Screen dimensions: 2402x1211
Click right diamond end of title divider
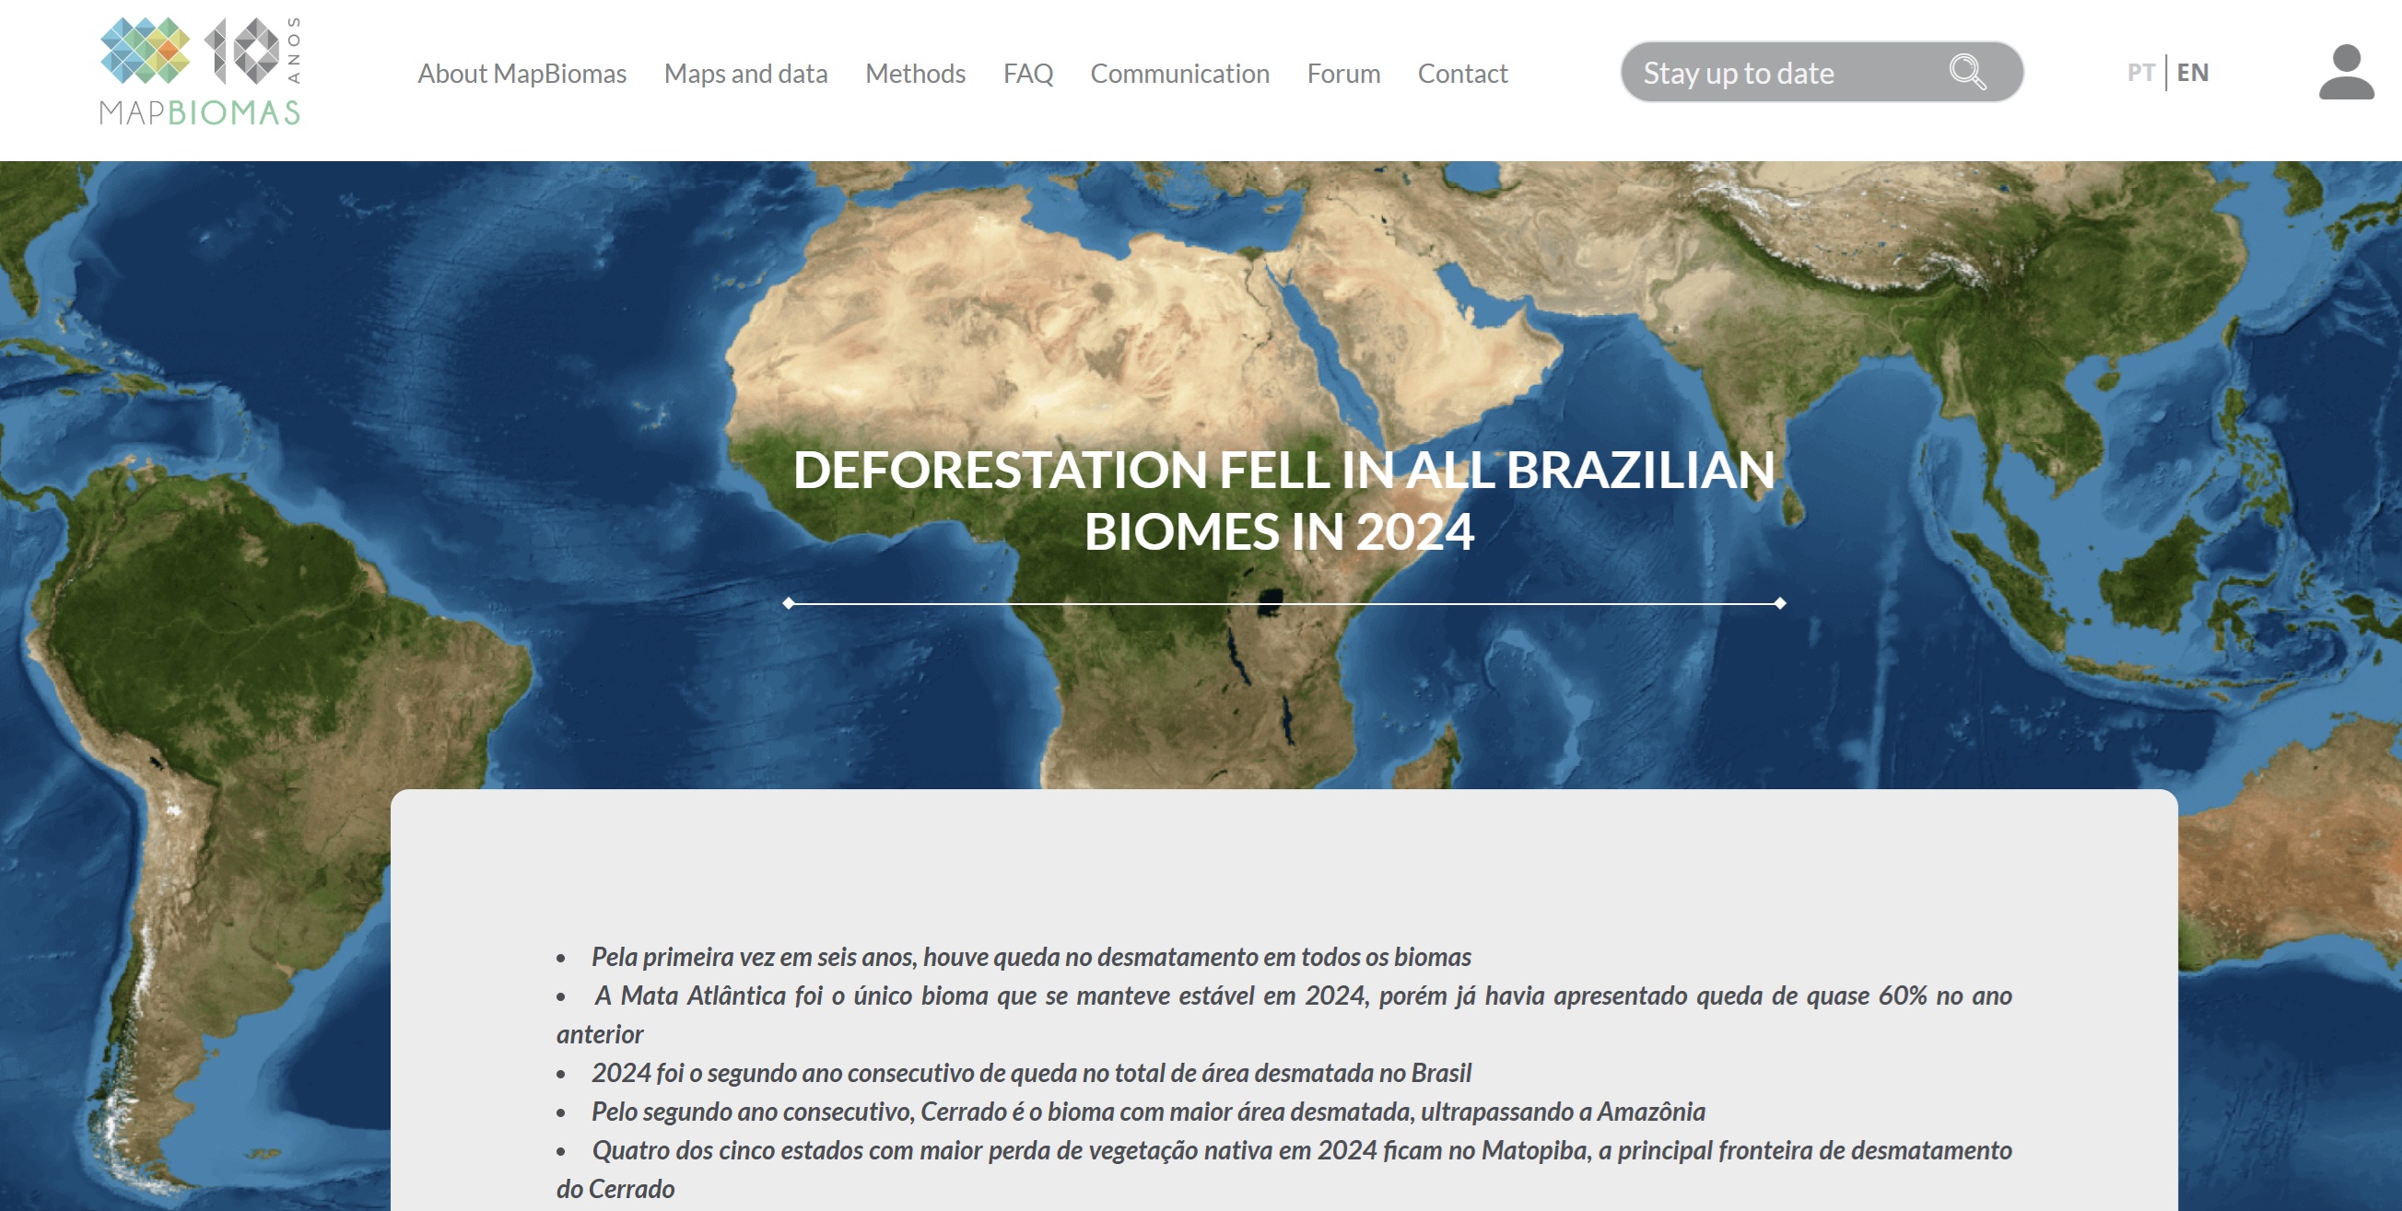(1779, 603)
